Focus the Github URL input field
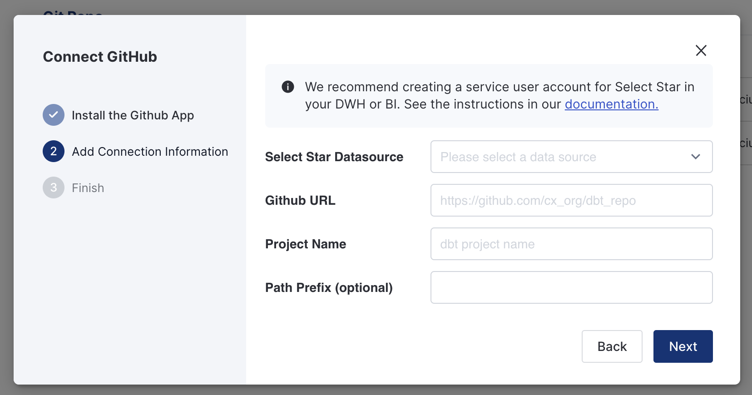The height and width of the screenshot is (395, 752). pos(571,200)
